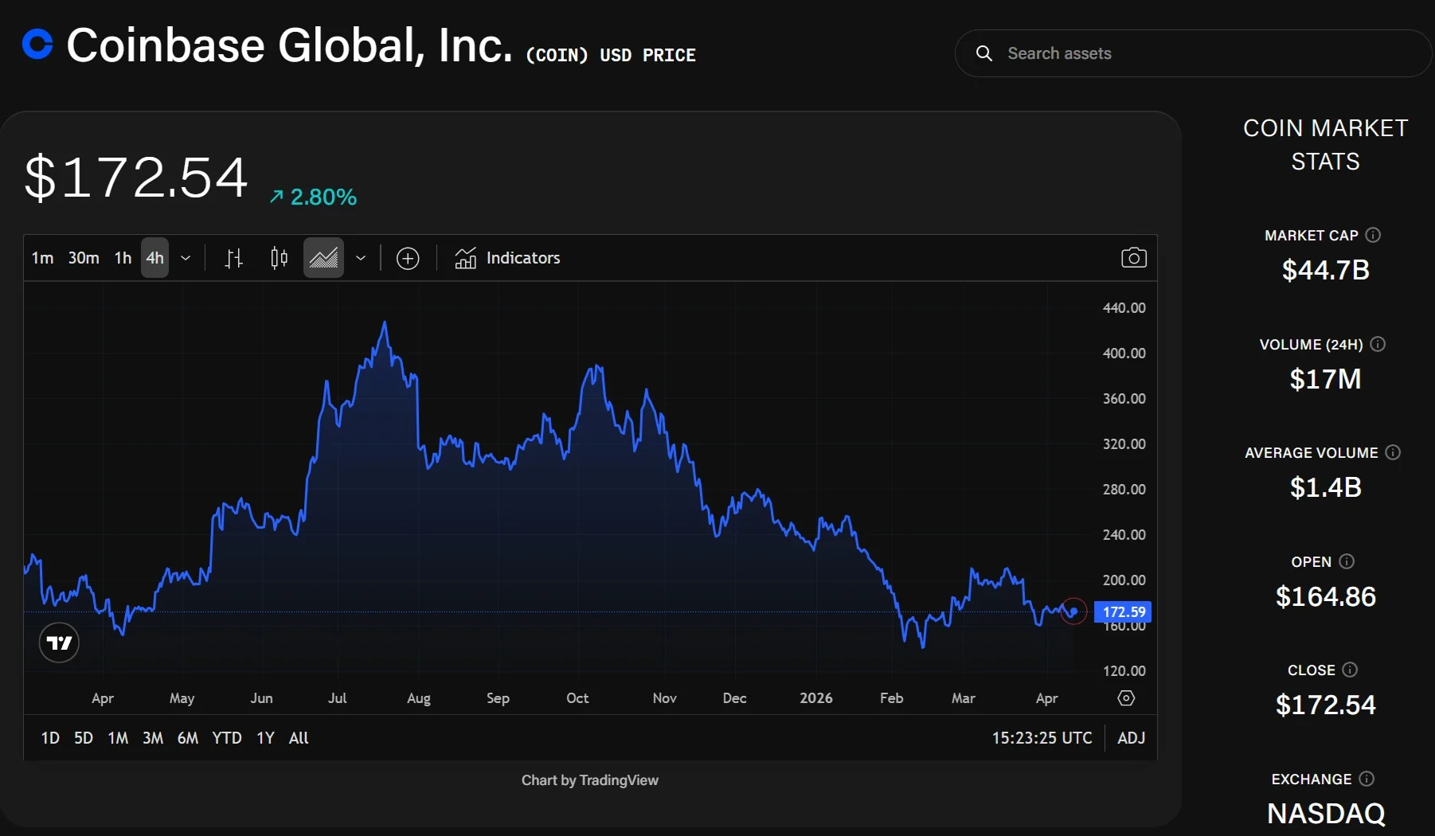Select the bars chart style icon
This screenshot has height=836, width=1435.
click(233, 258)
